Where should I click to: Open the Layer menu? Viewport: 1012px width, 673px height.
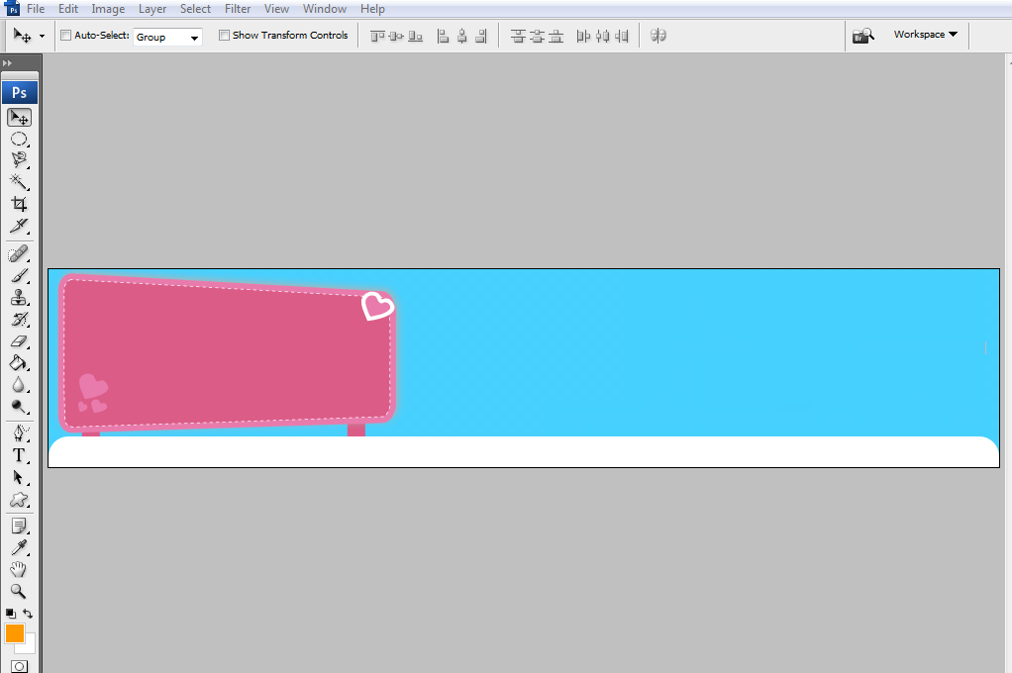coord(152,8)
